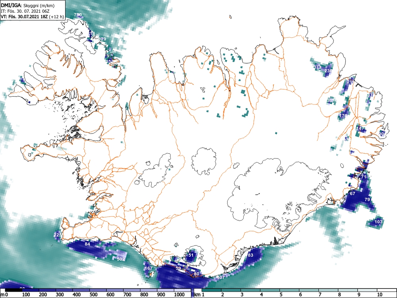397x298 pixels.
Task: Click the 'VT: Fös. 30.07.2021 18Z (+12 h)' line
Action: [x=32, y=17]
